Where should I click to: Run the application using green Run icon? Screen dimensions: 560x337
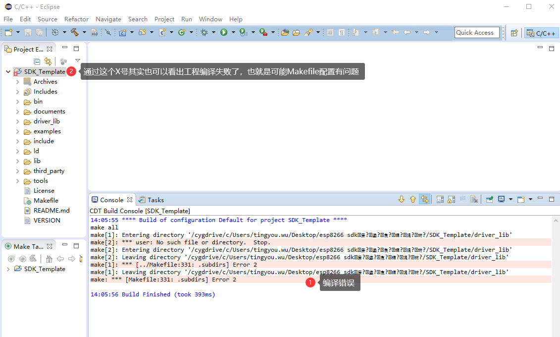[x=223, y=32]
